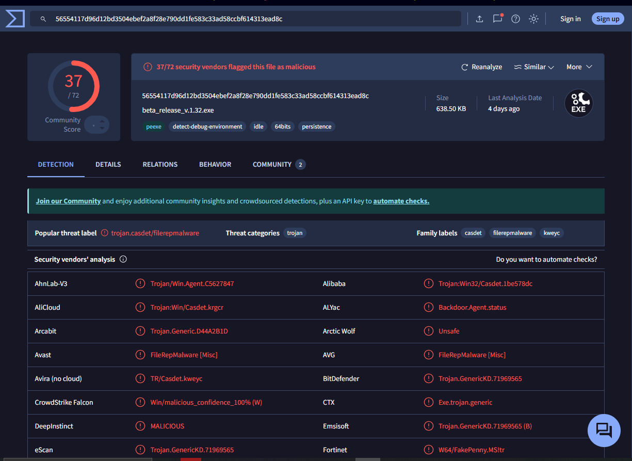Expand the More dropdown
Image resolution: width=632 pixels, height=461 pixels.
point(579,67)
